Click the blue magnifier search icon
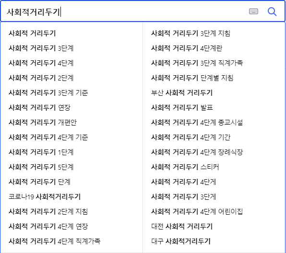 pyautogui.click(x=272, y=11)
